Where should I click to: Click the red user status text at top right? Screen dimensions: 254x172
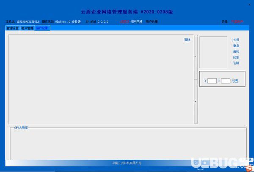tap(237, 21)
